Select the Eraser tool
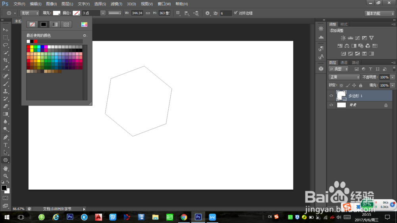Viewport: 397px width, 223px height. pyautogui.click(x=6, y=107)
